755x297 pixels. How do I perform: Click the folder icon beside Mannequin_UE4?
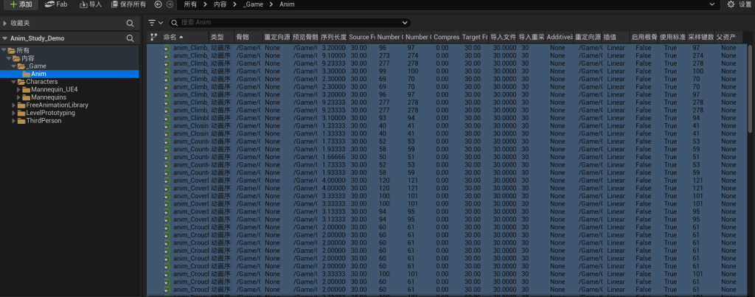pos(27,89)
